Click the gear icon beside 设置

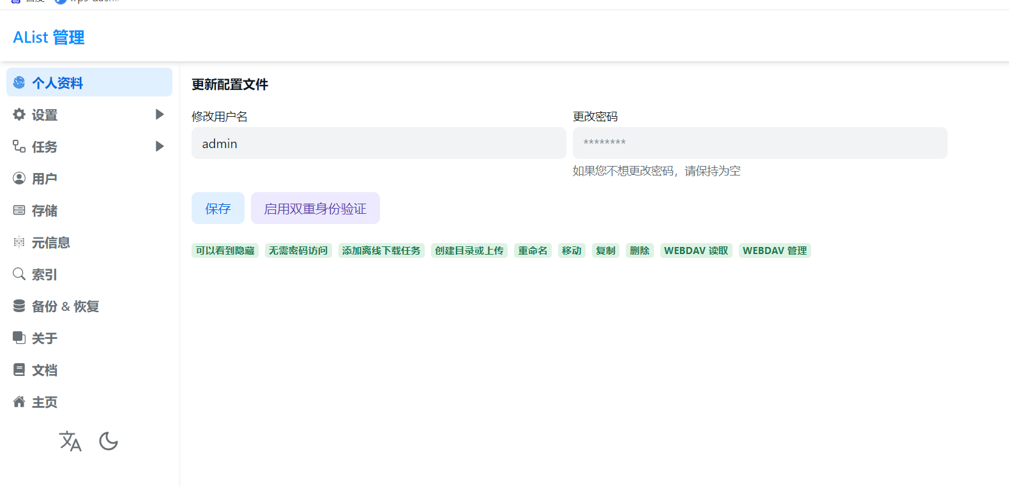click(19, 114)
